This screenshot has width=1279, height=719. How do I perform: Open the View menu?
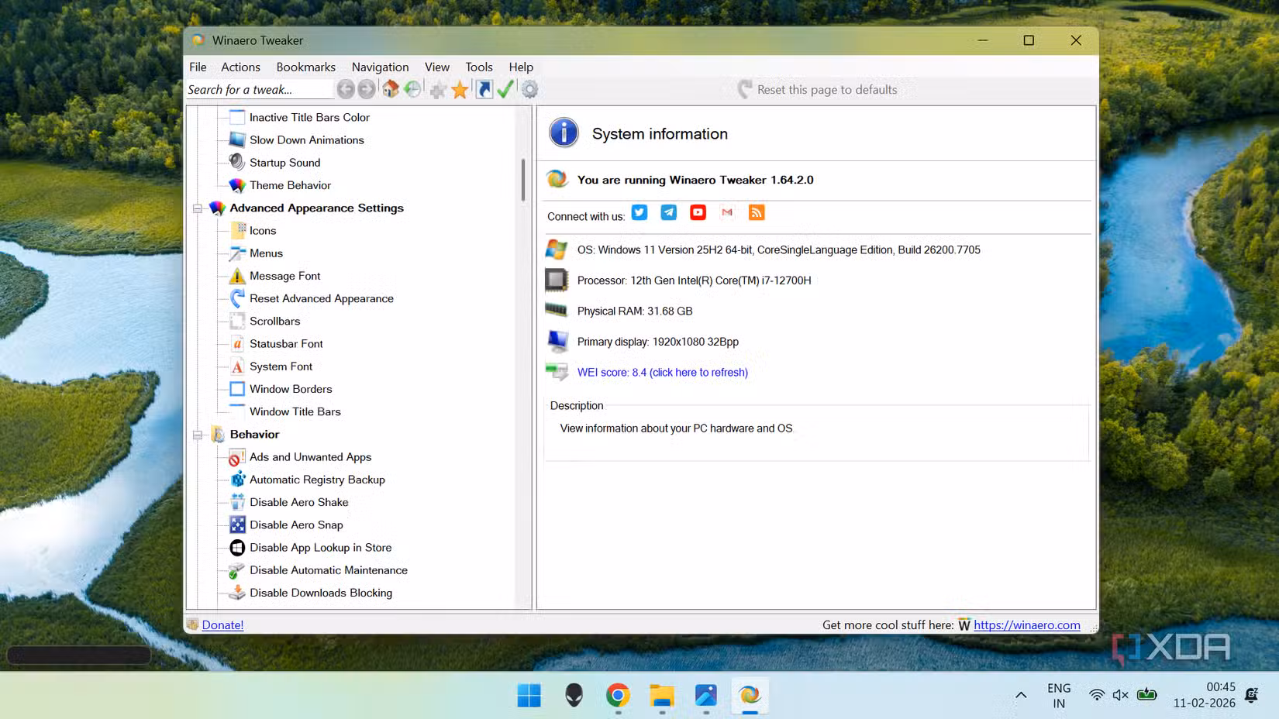[x=436, y=67]
